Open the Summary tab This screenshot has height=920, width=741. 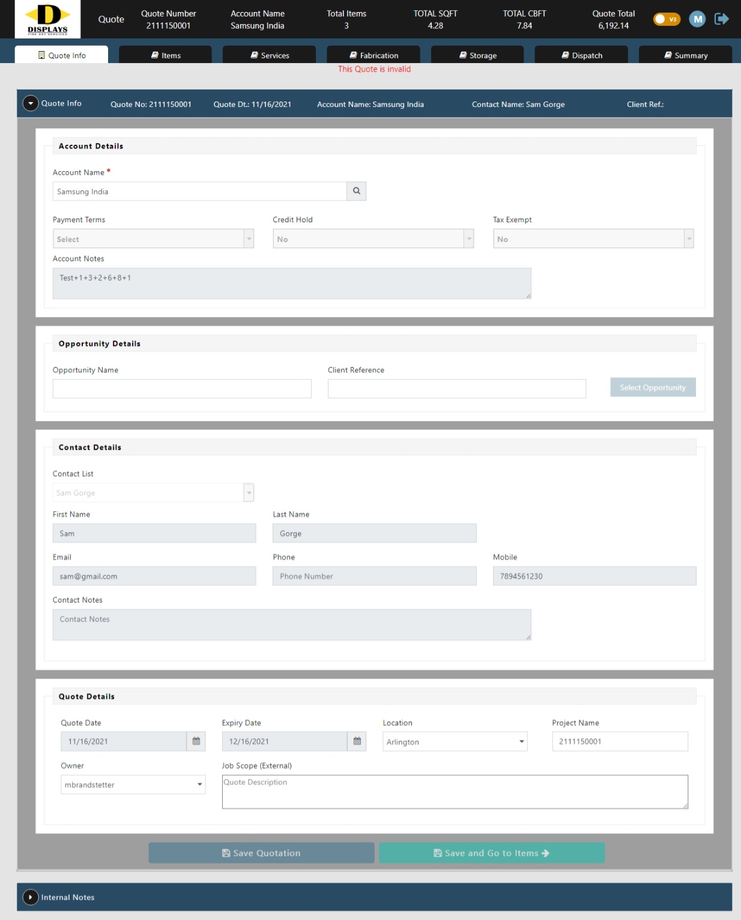pyautogui.click(x=685, y=55)
